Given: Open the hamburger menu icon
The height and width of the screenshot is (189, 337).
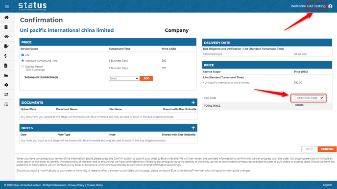Looking at the screenshot, I should click(x=7, y=6).
